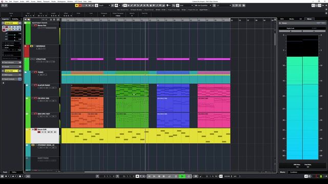
Task: Toggle the global Mute M button in toolbar
Action: [77, 6]
